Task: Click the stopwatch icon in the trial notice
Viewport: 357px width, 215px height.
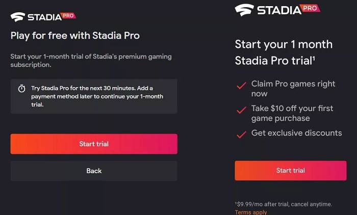Action: pos(21,89)
